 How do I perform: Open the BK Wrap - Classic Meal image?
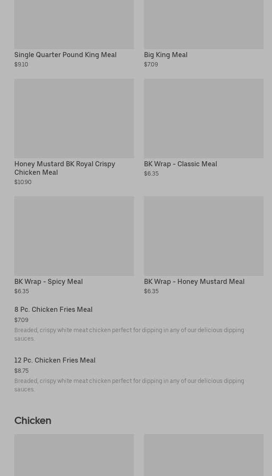click(x=204, y=118)
